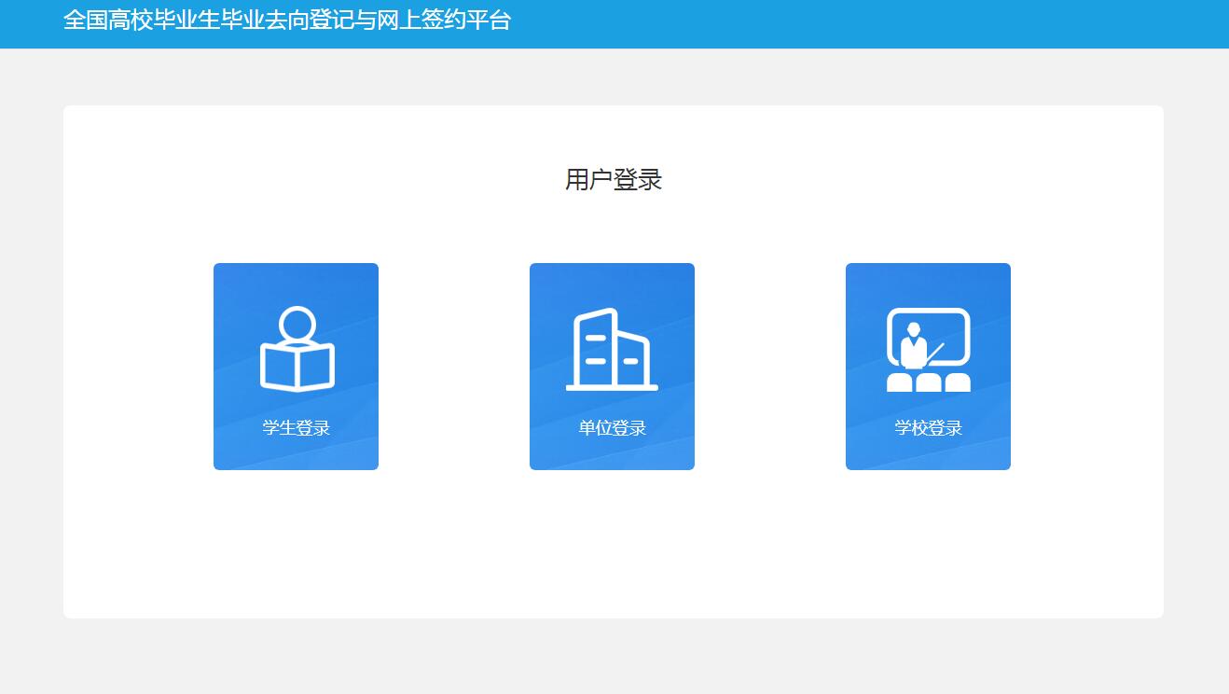Click the taller tower of the building icon
The width and height of the screenshot is (1229, 694).
pyautogui.click(x=596, y=348)
